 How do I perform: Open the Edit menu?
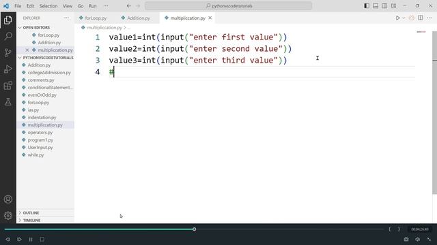[x=30, y=6]
